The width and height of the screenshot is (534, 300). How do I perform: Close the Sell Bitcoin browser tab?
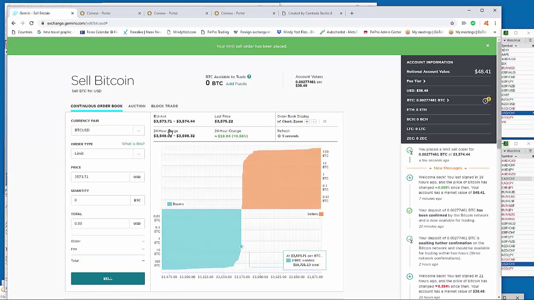tap(72, 13)
